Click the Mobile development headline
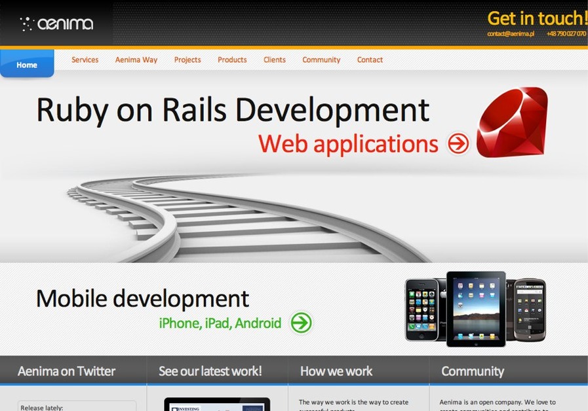The width and height of the screenshot is (588, 411). [x=142, y=298]
